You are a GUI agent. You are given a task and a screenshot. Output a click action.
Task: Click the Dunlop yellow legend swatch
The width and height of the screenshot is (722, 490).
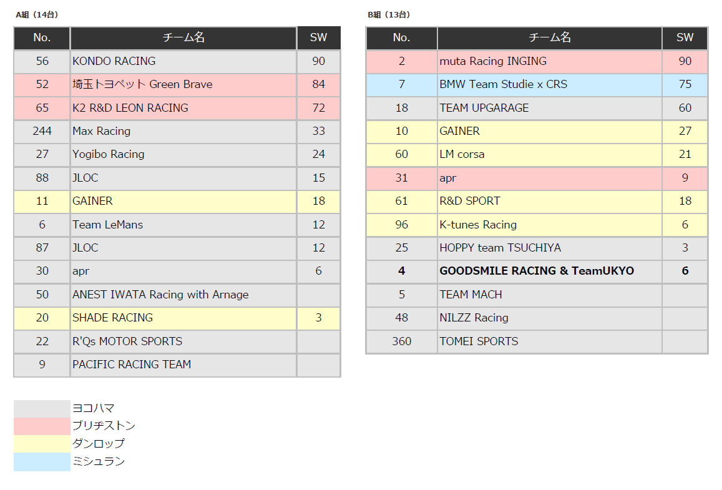tap(42, 444)
